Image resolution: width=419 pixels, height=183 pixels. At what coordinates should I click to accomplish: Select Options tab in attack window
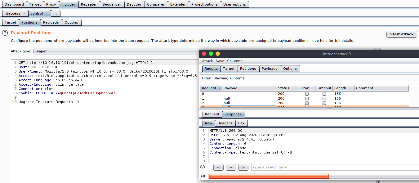pos(290,69)
